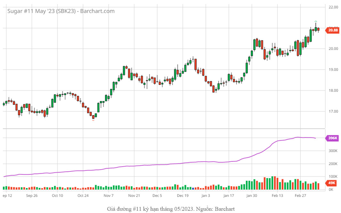
Task: Select the purple 396K open interest tag
Action: click(332, 138)
